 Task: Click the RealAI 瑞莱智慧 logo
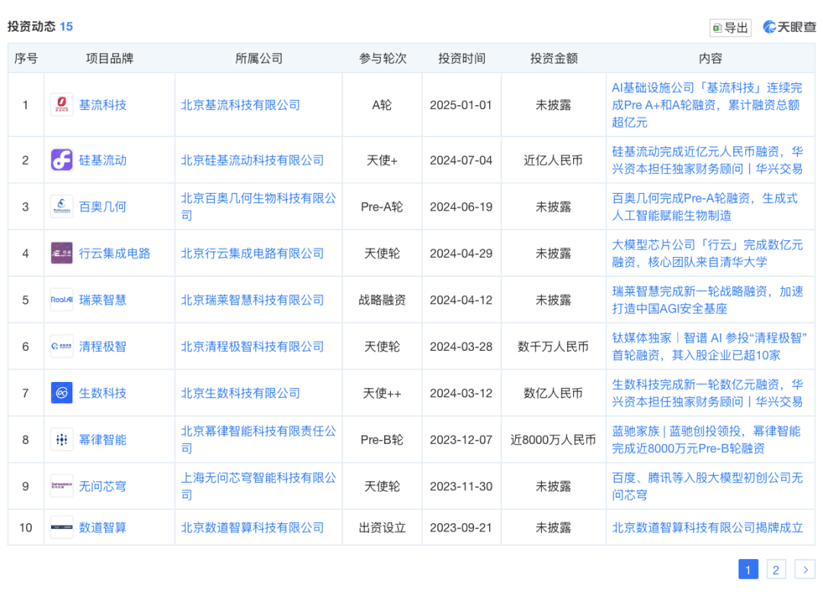pyautogui.click(x=62, y=300)
